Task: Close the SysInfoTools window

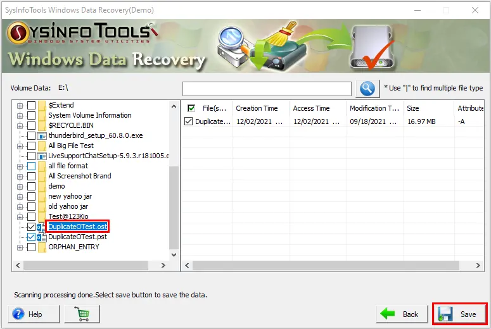Action: click(475, 10)
